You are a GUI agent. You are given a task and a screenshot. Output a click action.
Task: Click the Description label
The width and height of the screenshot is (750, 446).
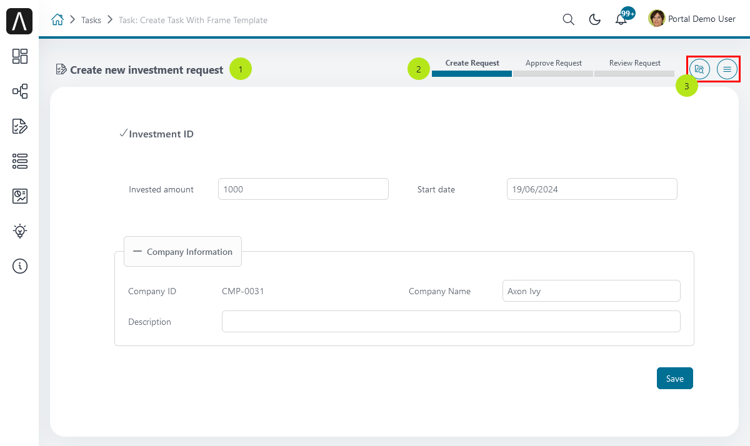click(149, 322)
